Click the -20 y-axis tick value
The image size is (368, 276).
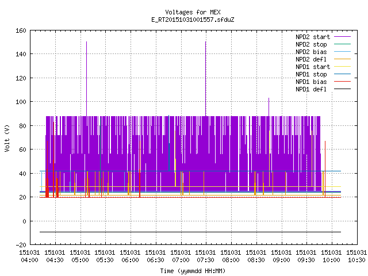click(x=21, y=245)
